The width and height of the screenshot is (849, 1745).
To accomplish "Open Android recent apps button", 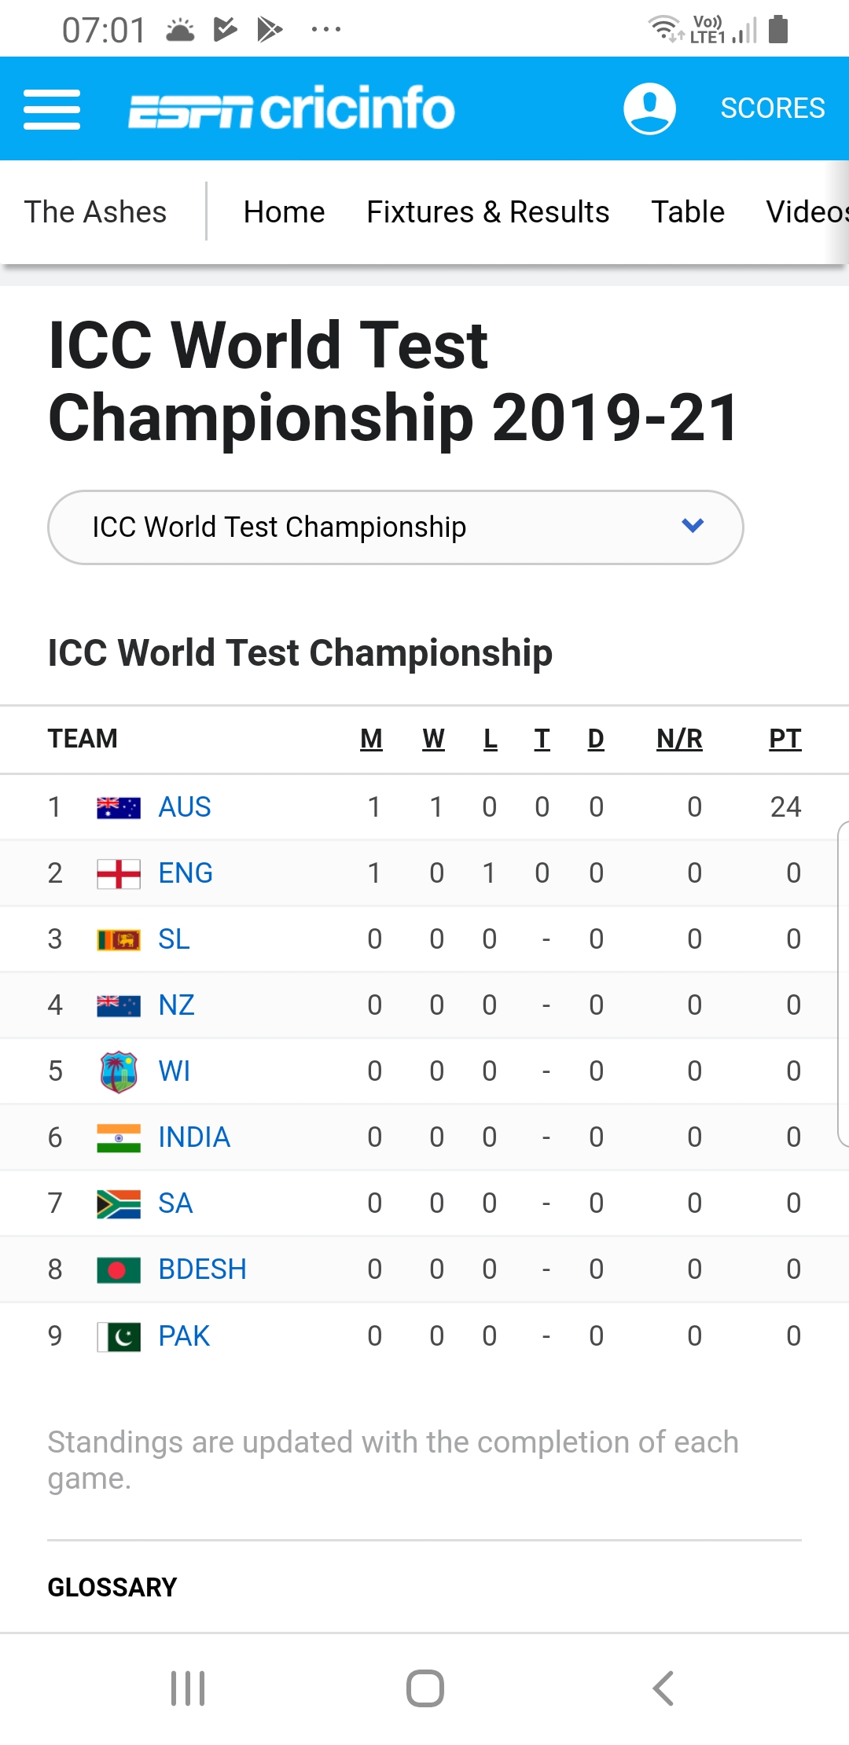I will pos(188,1688).
